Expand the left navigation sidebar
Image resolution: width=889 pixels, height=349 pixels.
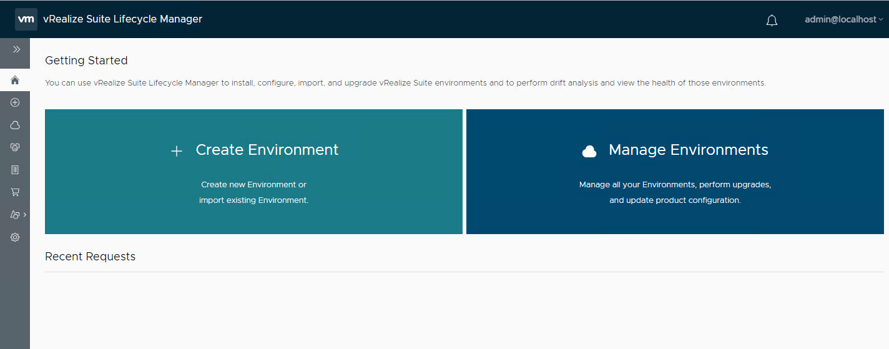click(16, 49)
